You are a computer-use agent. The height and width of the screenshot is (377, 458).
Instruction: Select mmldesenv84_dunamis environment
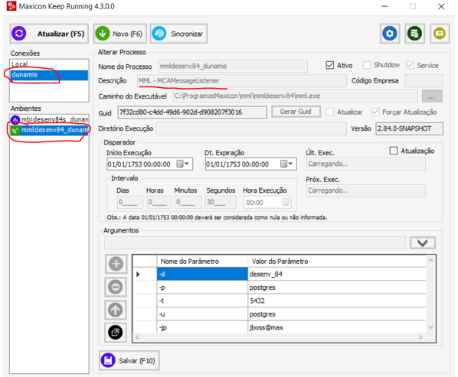click(49, 130)
